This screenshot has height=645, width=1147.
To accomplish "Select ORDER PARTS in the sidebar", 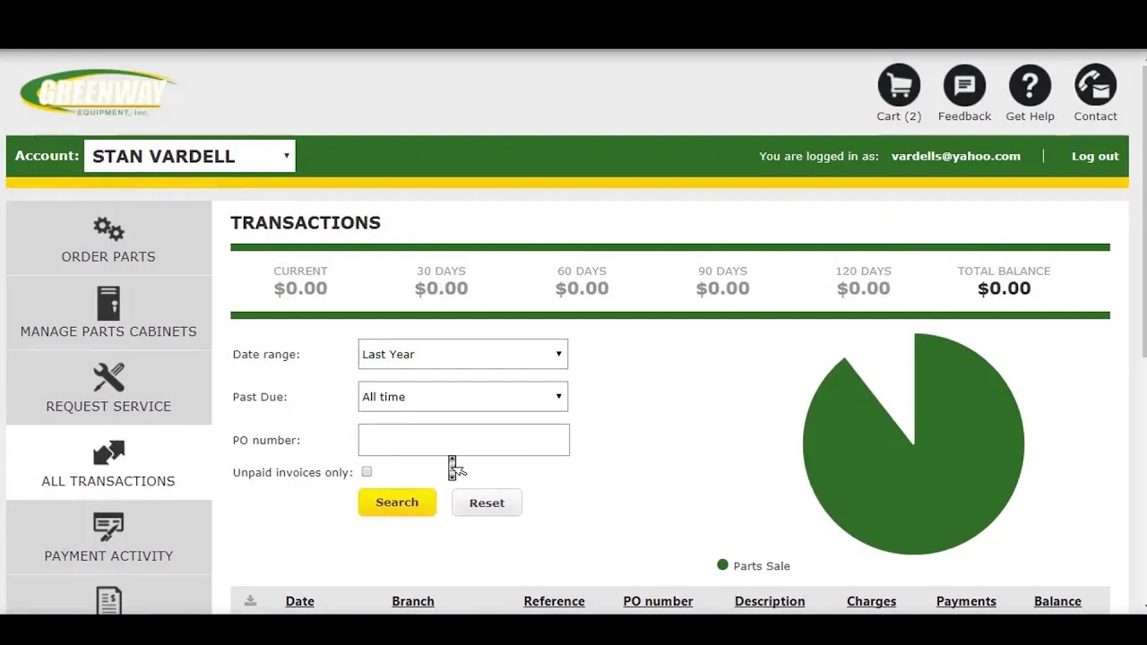I will (108, 256).
